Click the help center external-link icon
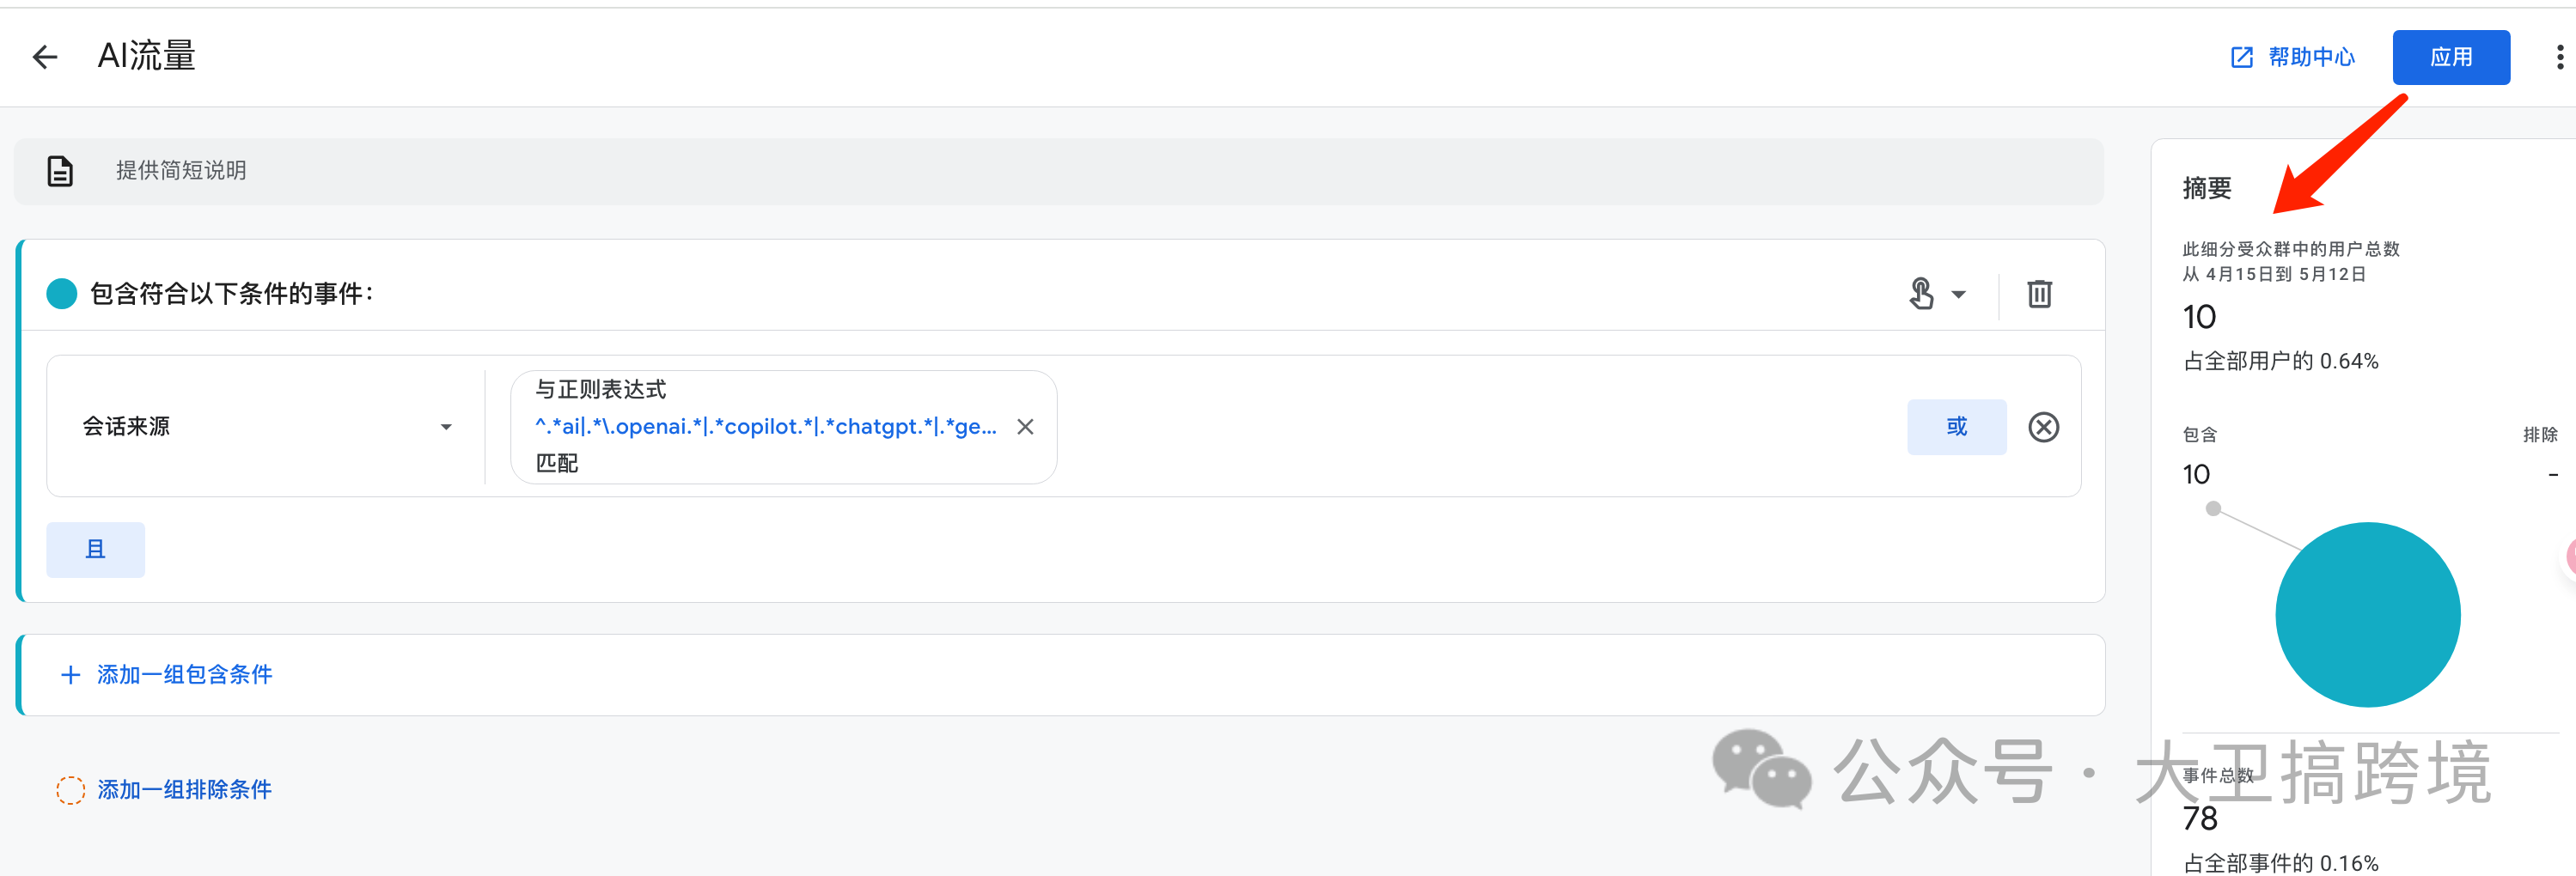The height and width of the screenshot is (876, 2576). pos(2242,57)
